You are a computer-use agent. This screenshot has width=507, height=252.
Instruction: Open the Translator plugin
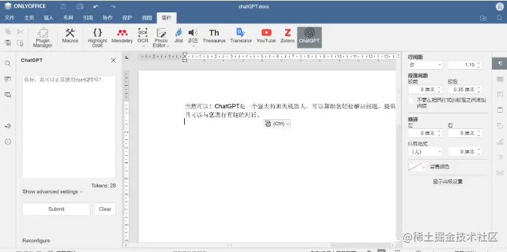tap(241, 36)
